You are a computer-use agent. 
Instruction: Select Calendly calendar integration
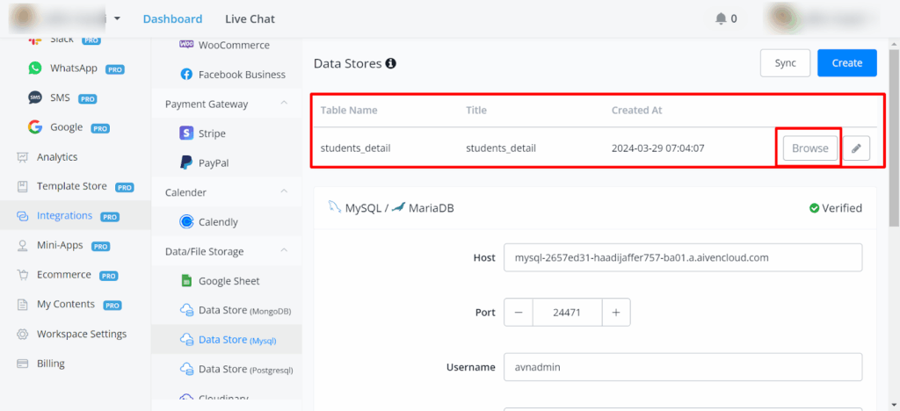click(x=217, y=222)
